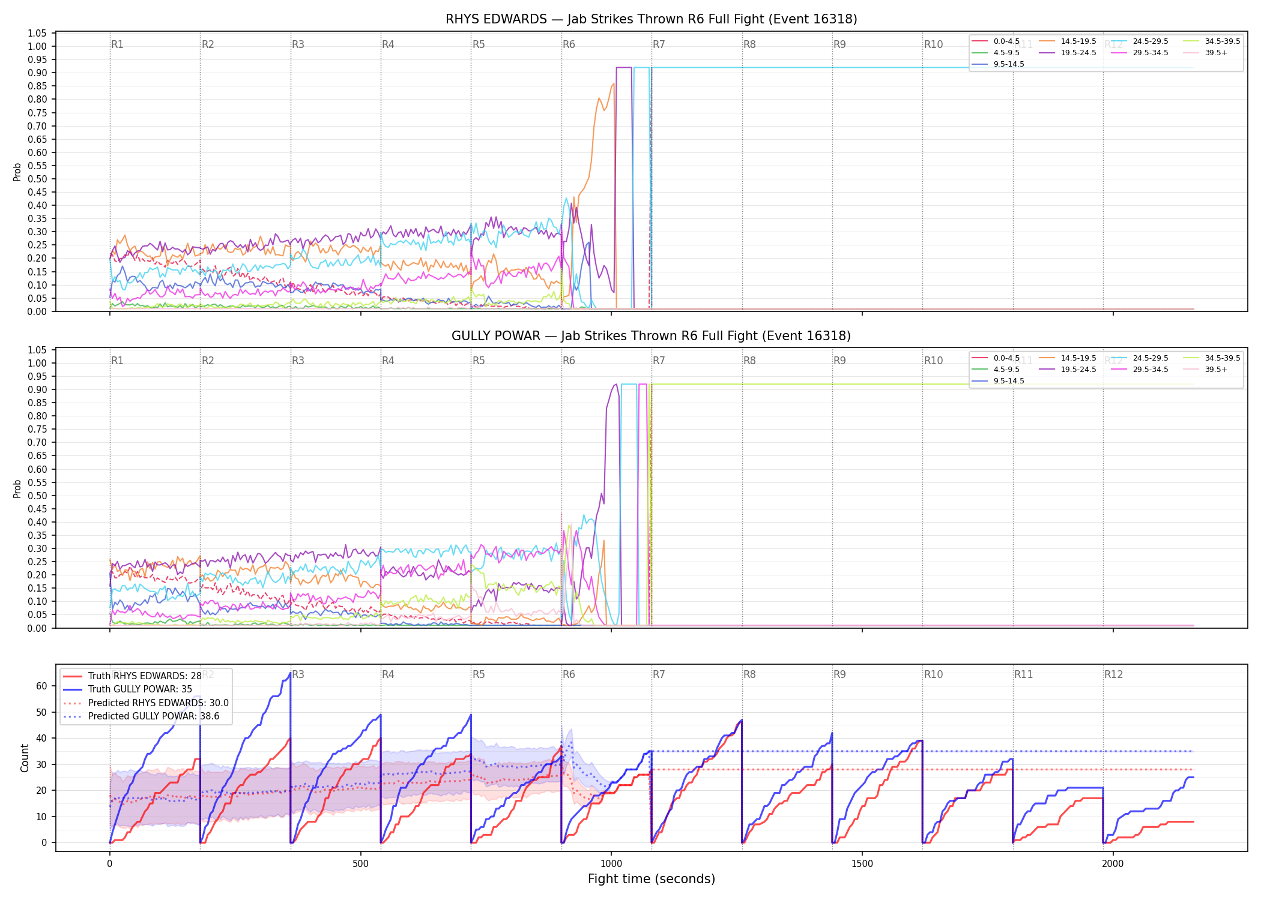Select '9.5-14.5' legend entry in RHYS EDWARDS chart
This screenshot has height=900, width=1261.
point(998,64)
